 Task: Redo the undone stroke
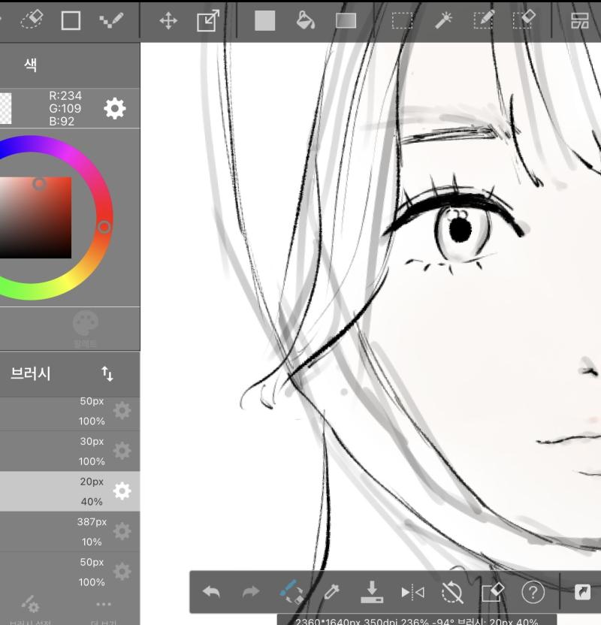pyautogui.click(x=251, y=592)
